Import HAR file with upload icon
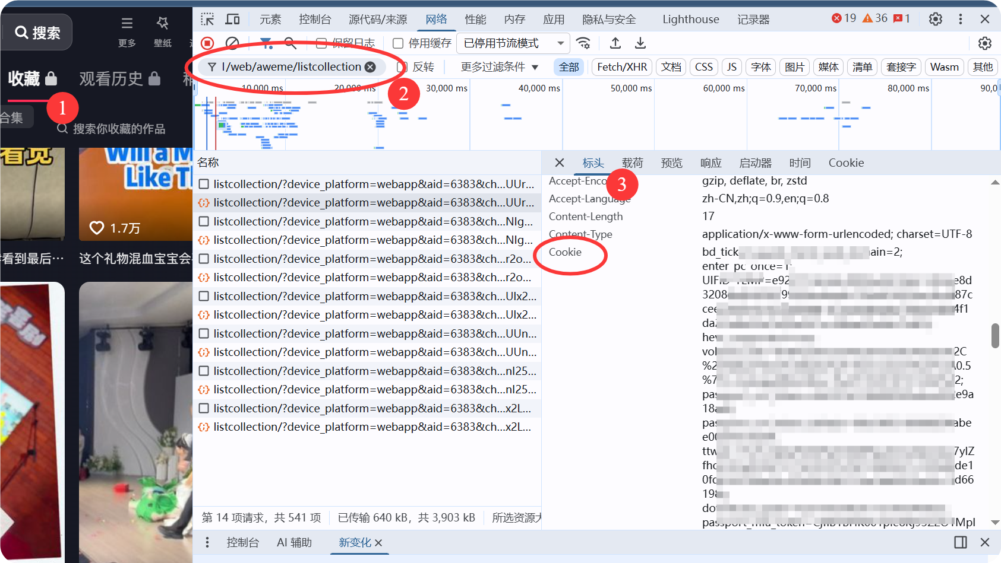Screen dimensions: 1001x563 click(x=615, y=43)
